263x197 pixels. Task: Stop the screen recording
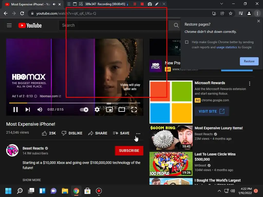click(142, 4)
